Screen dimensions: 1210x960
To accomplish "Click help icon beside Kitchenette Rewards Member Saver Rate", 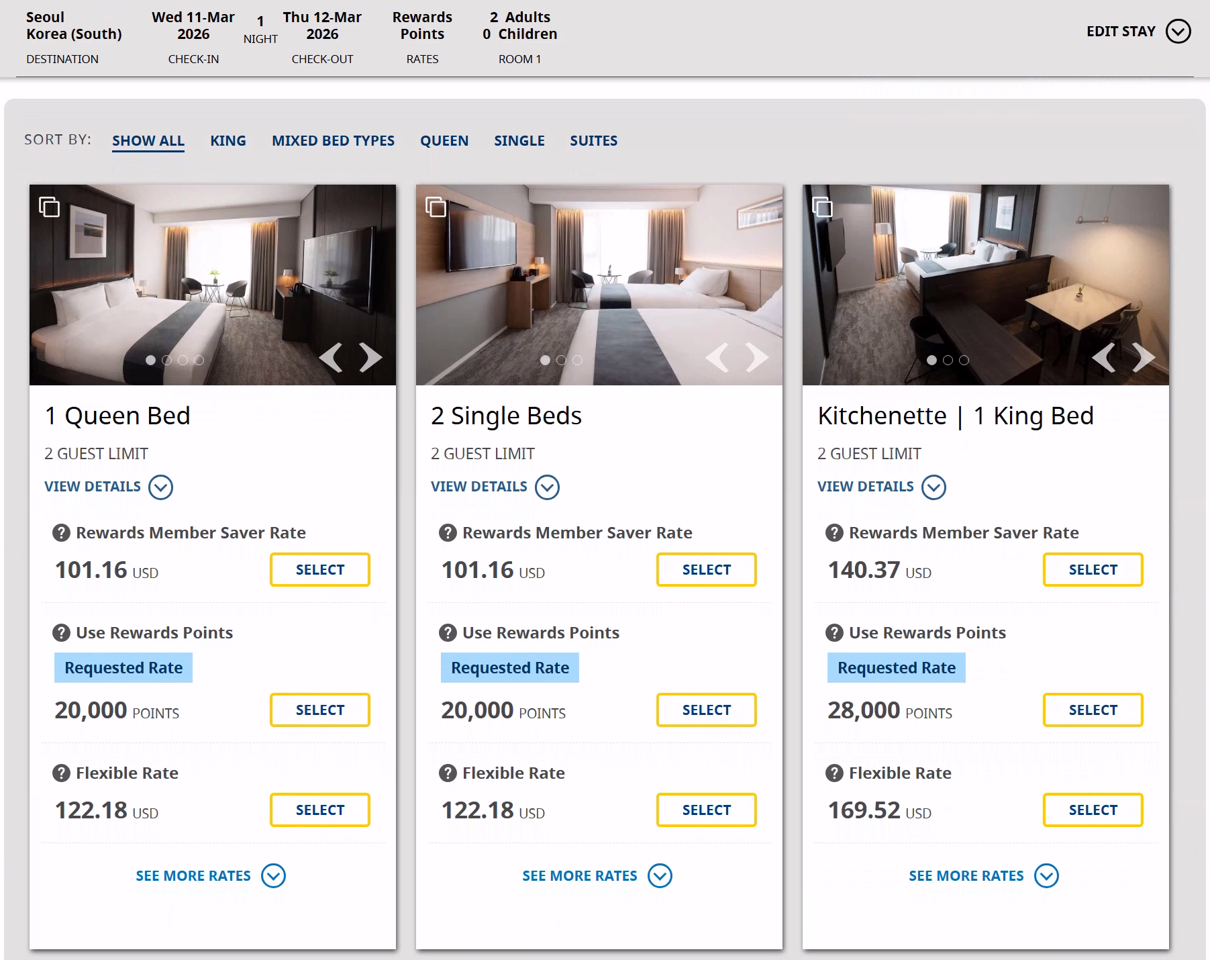I will (834, 533).
